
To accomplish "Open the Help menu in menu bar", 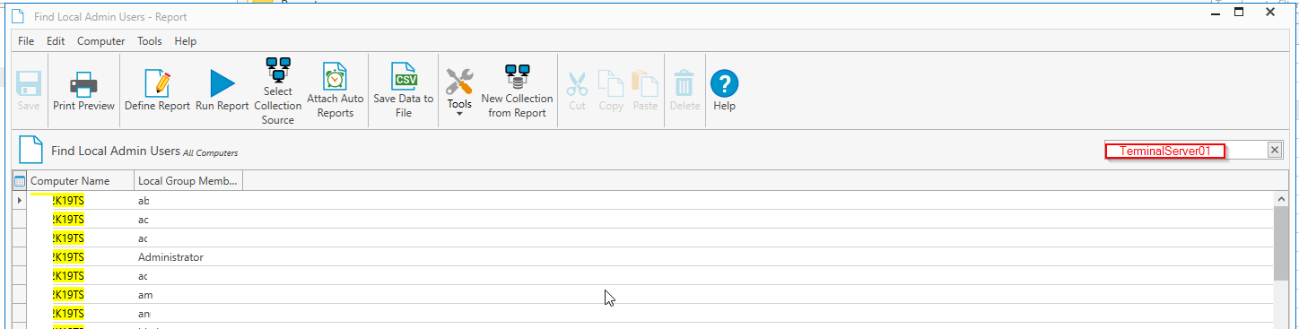I will tap(186, 41).
